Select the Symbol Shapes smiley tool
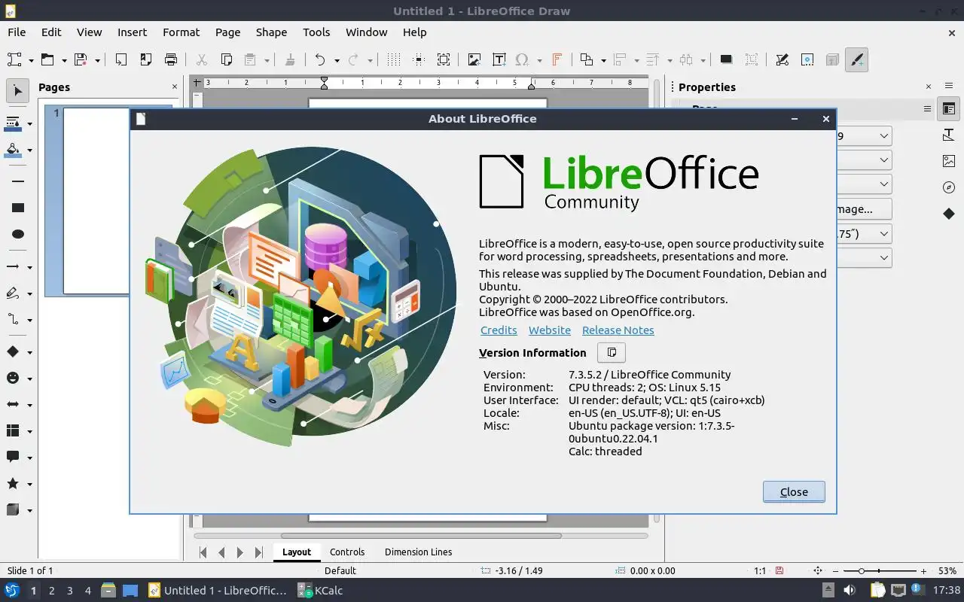This screenshot has height=602, width=964. (x=13, y=378)
